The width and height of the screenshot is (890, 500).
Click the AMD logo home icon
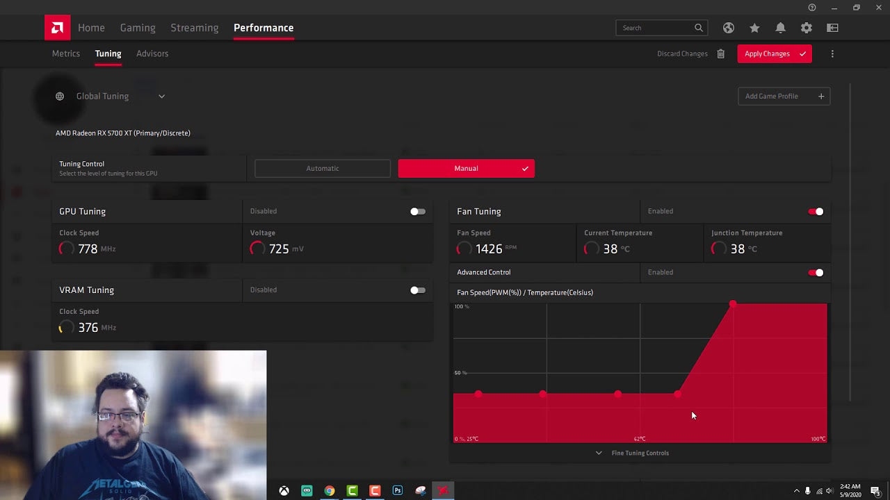(x=57, y=28)
